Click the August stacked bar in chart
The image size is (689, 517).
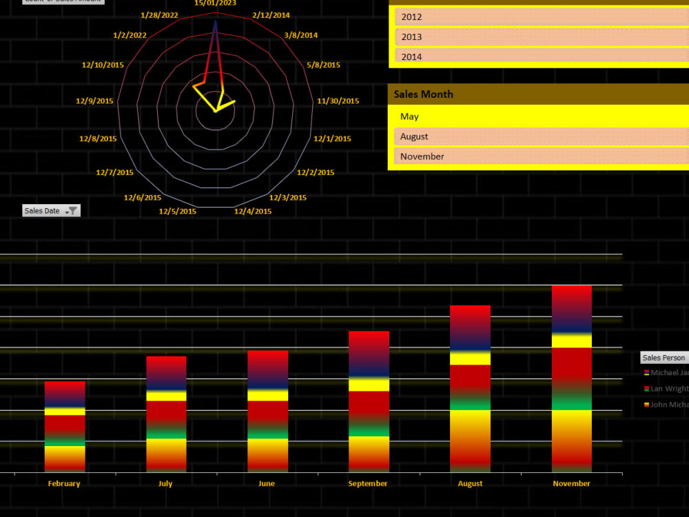pyautogui.click(x=470, y=389)
